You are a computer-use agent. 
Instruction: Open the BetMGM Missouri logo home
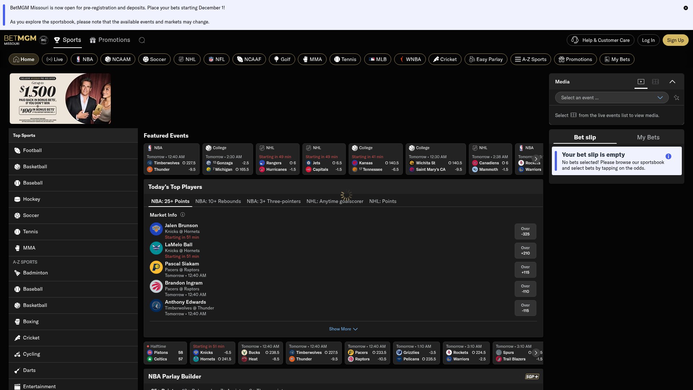[x=20, y=40]
